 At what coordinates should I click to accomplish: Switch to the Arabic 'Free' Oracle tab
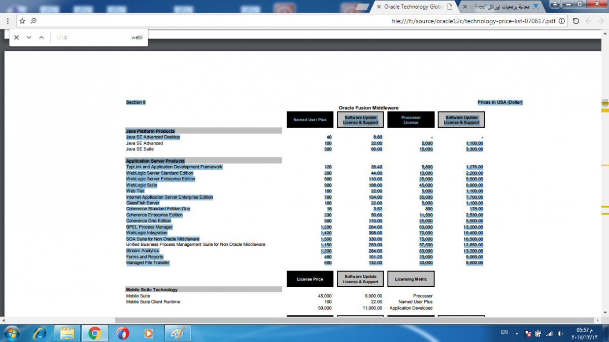[507, 7]
